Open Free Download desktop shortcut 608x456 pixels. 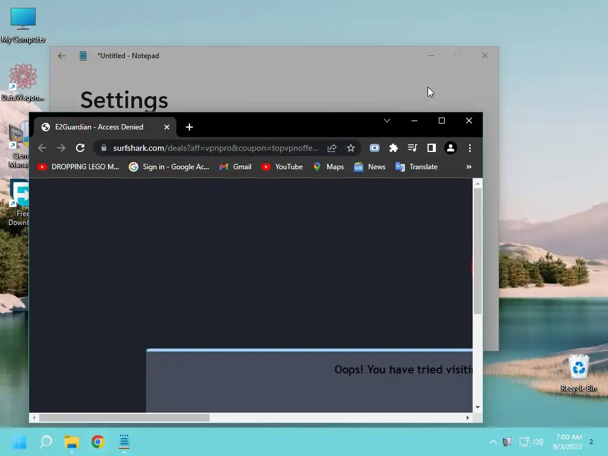click(x=18, y=202)
